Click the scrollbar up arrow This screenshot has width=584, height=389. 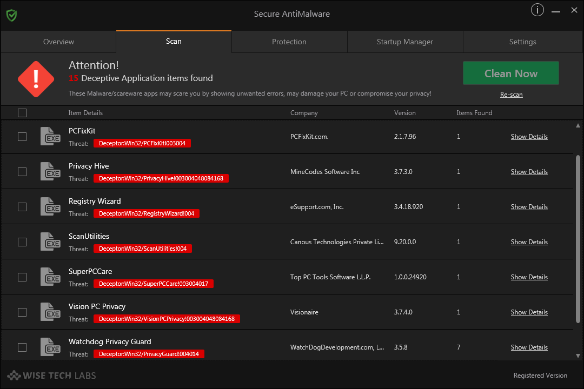(x=578, y=126)
